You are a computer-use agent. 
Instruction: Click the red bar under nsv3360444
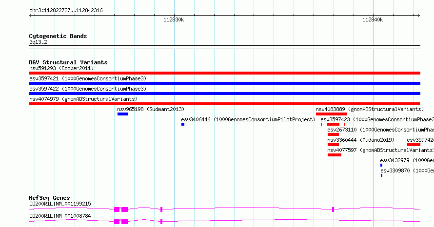click(333, 145)
